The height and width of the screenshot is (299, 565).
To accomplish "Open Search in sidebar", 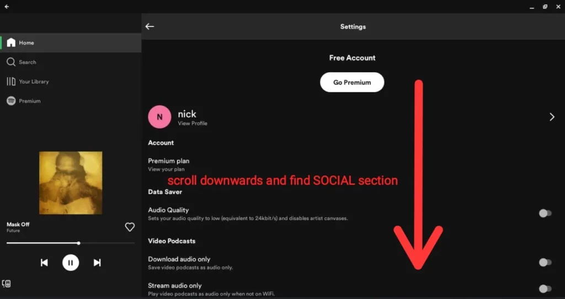I will pyautogui.click(x=71, y=62).
